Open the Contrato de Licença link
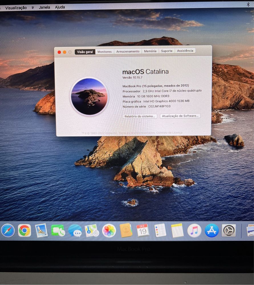The image size is (254, 285). coord(169,133)
